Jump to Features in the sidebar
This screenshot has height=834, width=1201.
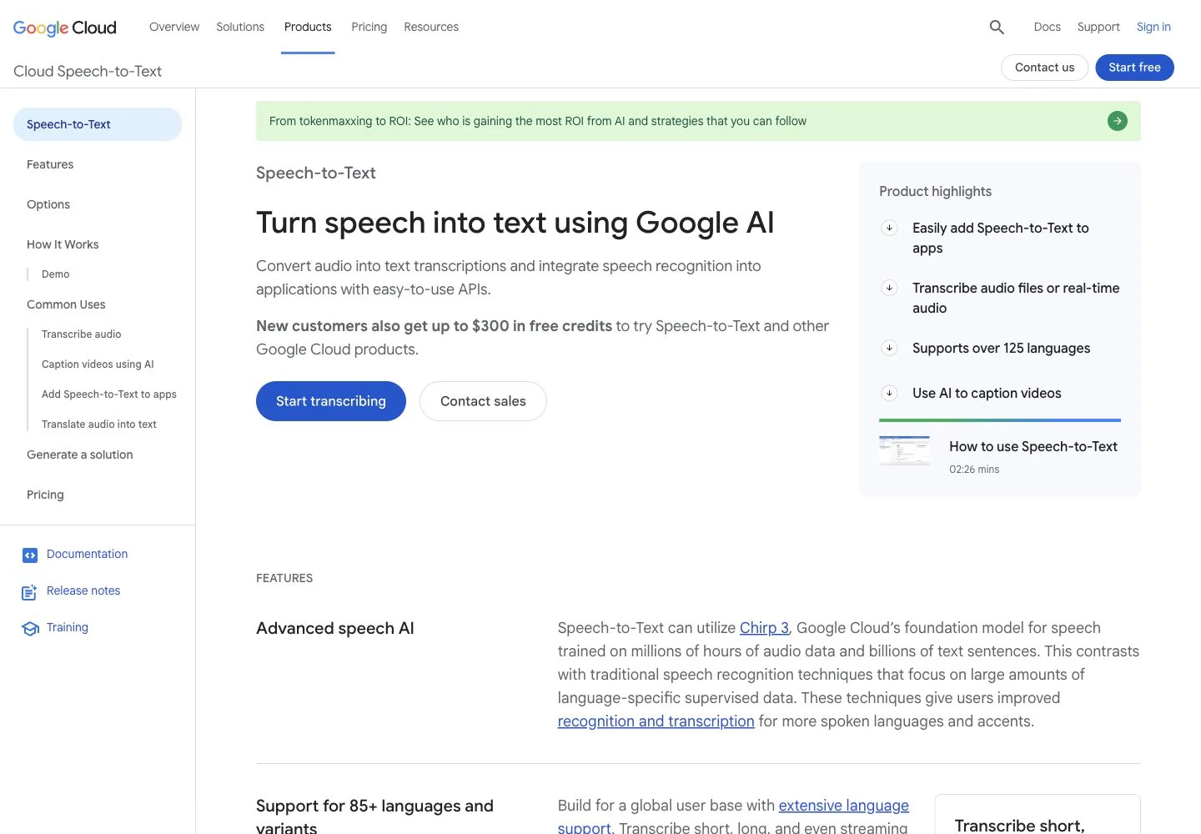point(50,164)
